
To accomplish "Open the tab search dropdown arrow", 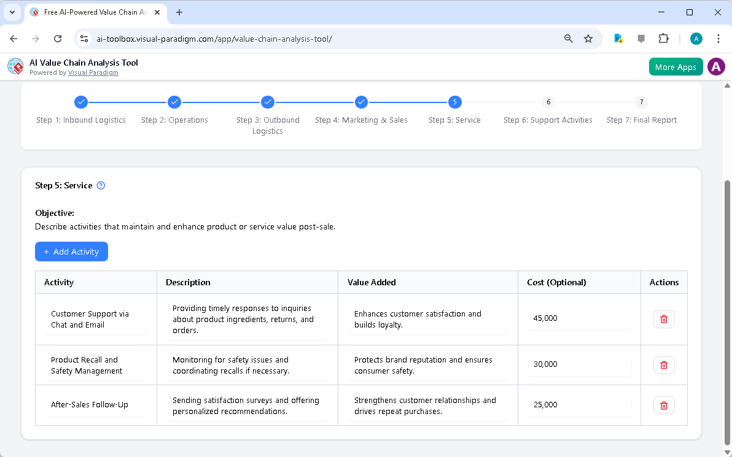I will (12, 12).
